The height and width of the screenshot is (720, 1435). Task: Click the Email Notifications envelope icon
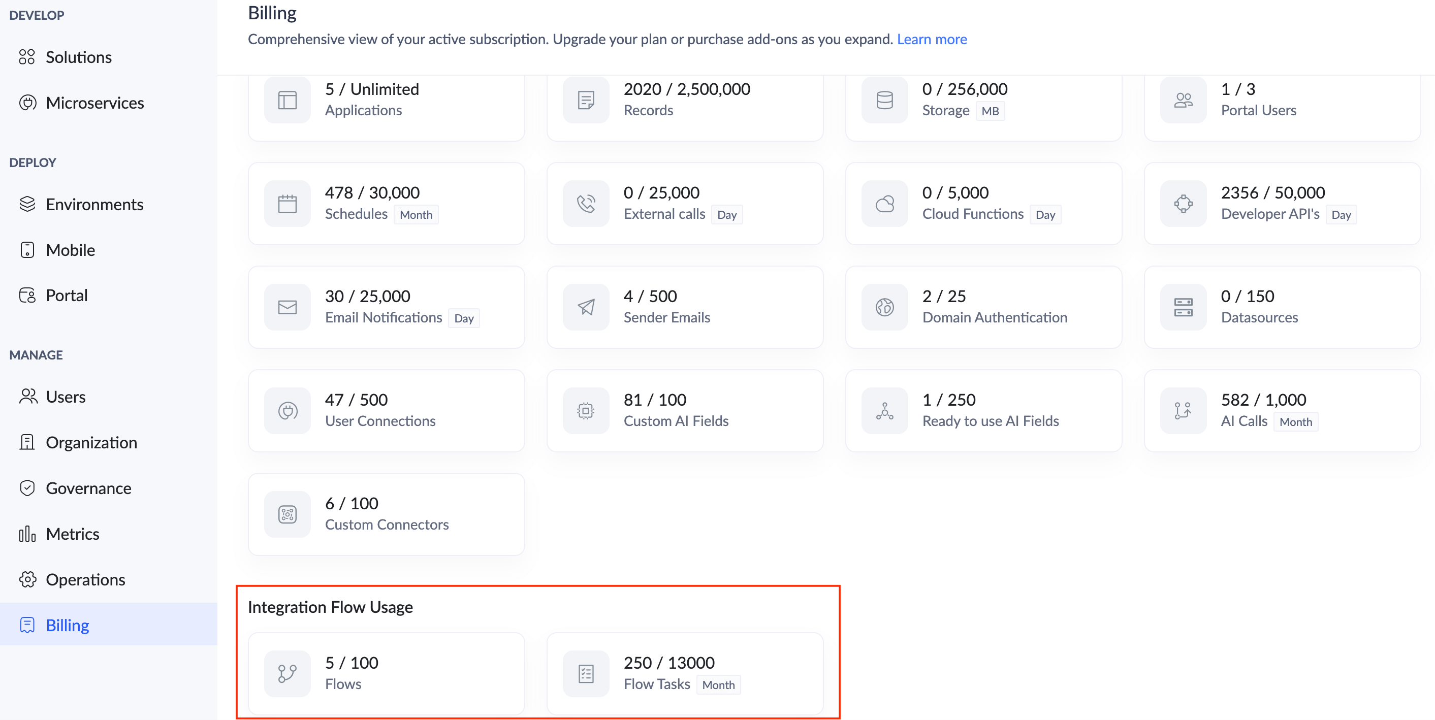tap(288, 307)
